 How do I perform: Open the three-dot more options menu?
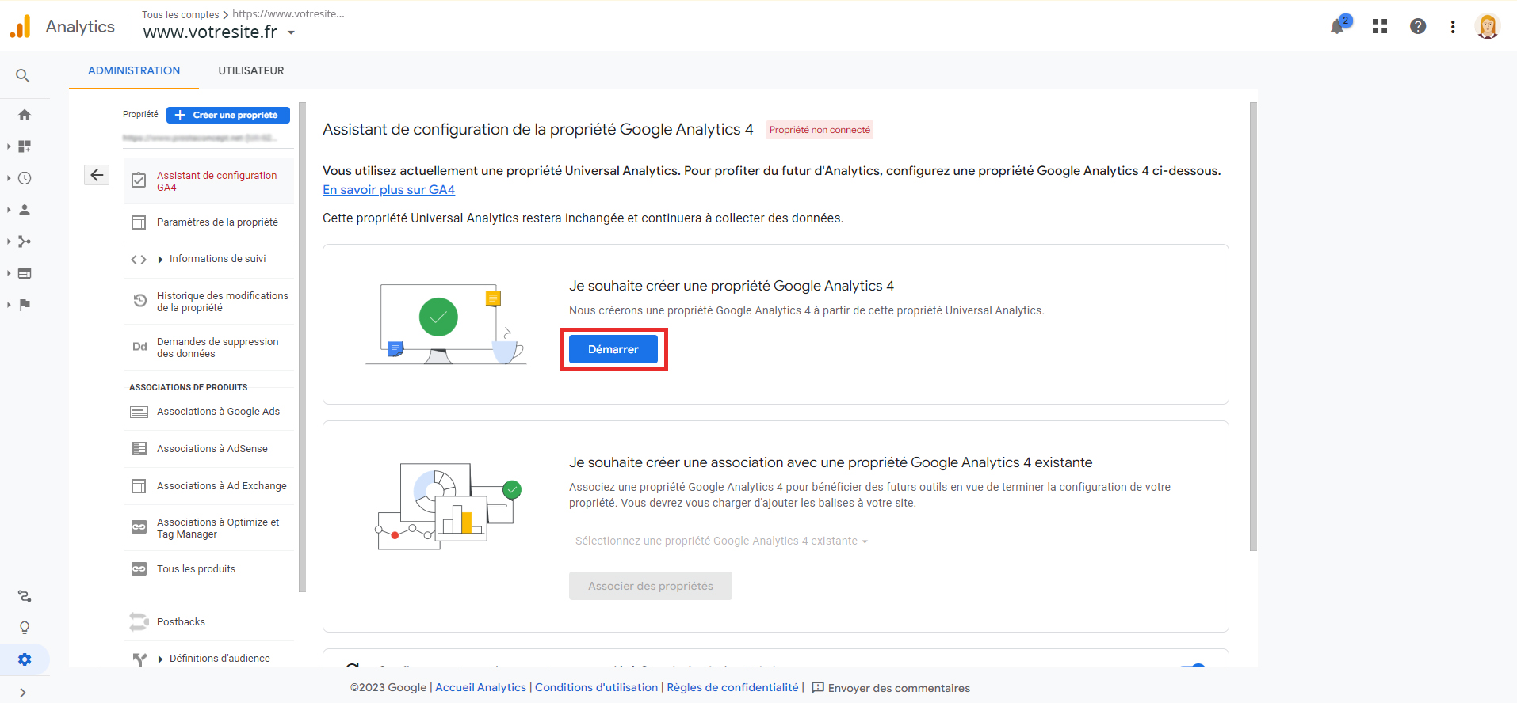[1453, 26]
